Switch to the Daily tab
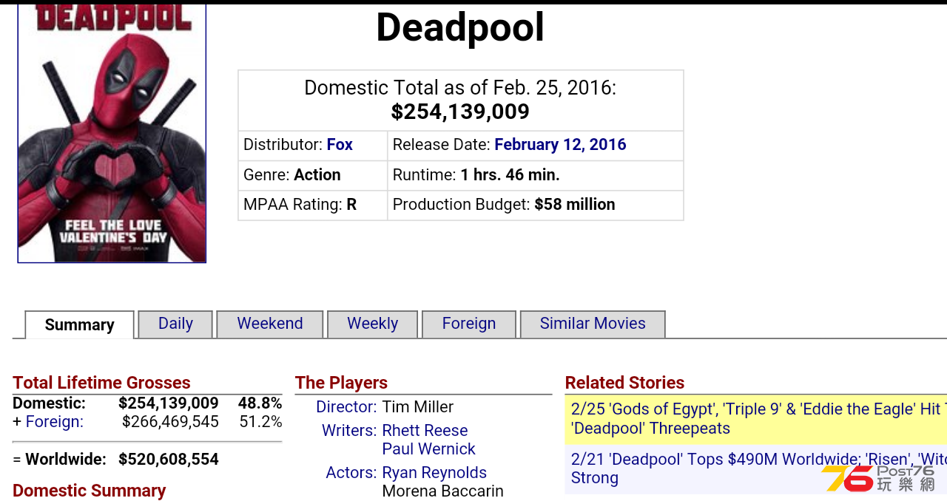This screenshot has height=501, width=947. [x=175, y=324]
